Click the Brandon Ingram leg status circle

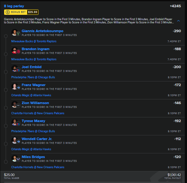6,54
